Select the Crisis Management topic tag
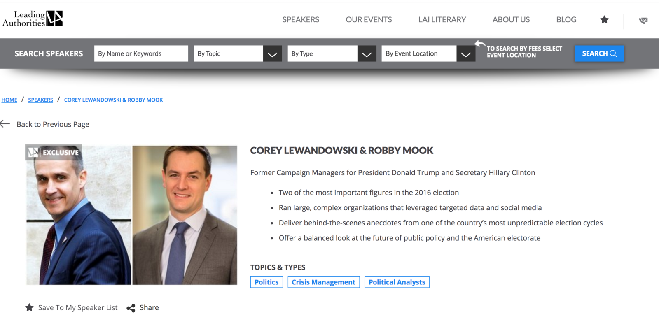 pos(324,282)
